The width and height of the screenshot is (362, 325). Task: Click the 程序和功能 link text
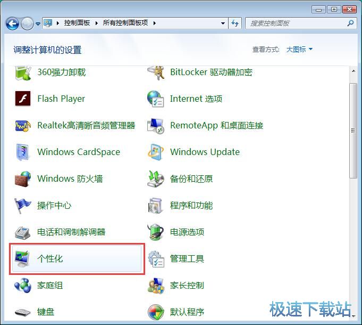[191, 206]
